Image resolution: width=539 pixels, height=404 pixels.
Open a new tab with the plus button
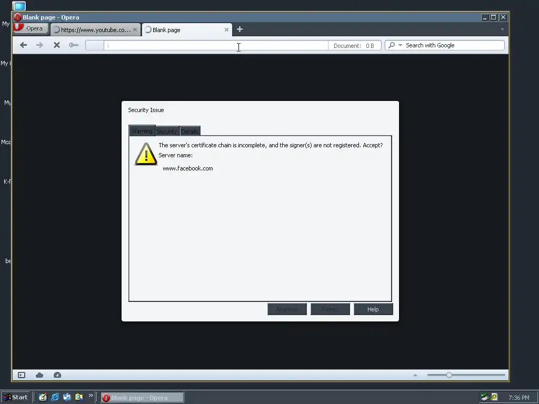pyautogui.click(x=239, y=29)
